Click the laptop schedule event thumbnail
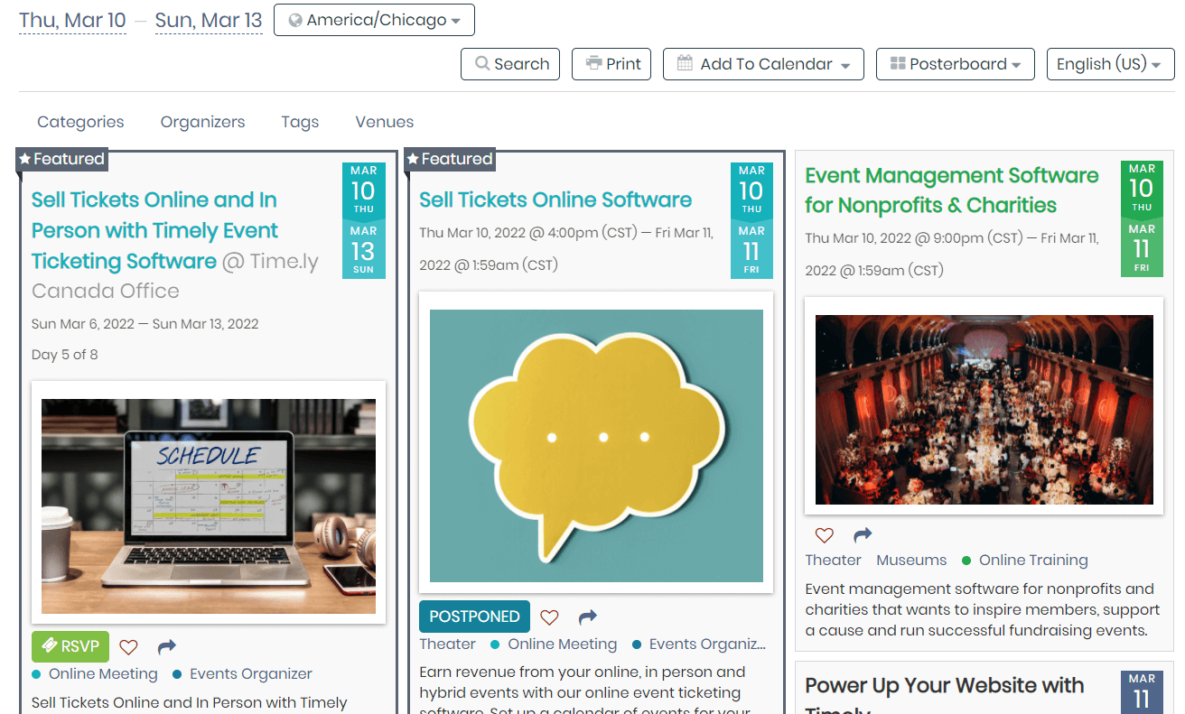Viewport: 1185px width, 714px height. pyautogui.click(x=209, y=506)
